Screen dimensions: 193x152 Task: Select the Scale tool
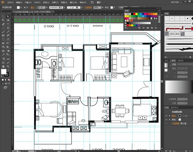[8, 39]
